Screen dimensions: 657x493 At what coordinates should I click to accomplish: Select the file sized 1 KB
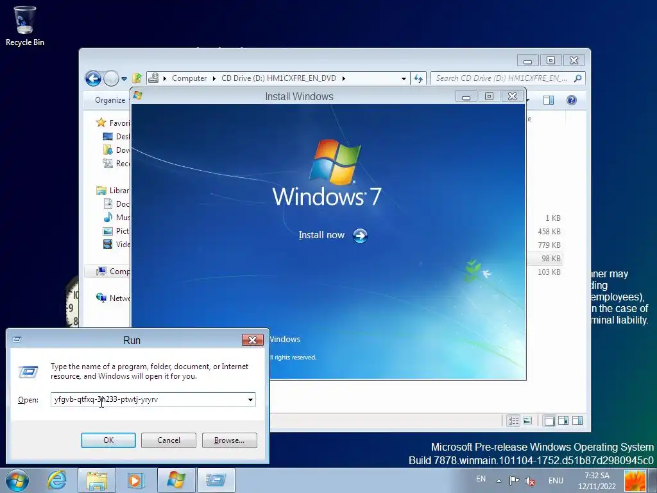pyautogui.click(x=552, y=218)
